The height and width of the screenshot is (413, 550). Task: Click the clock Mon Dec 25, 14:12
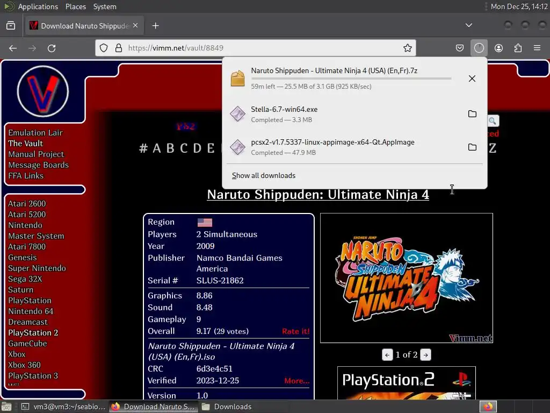tap(519, 6)
